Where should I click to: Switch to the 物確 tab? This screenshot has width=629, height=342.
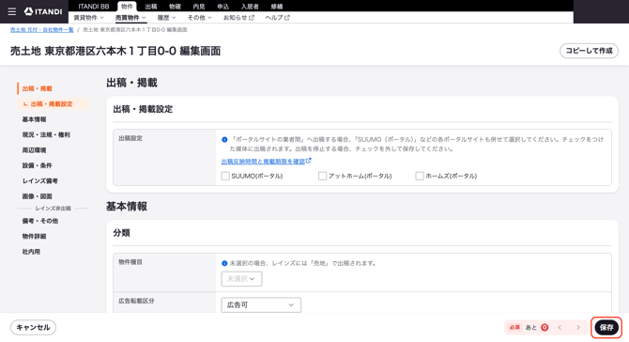pos(175,7)
